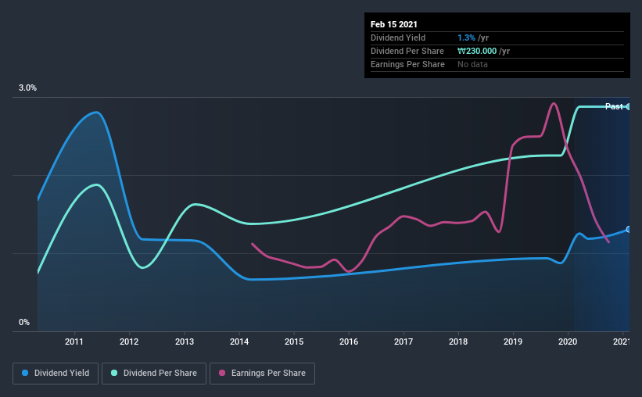This screenshot has height=397, width=642.
Task: Select the 2011 x-axis label
Action: coord(74,342)
